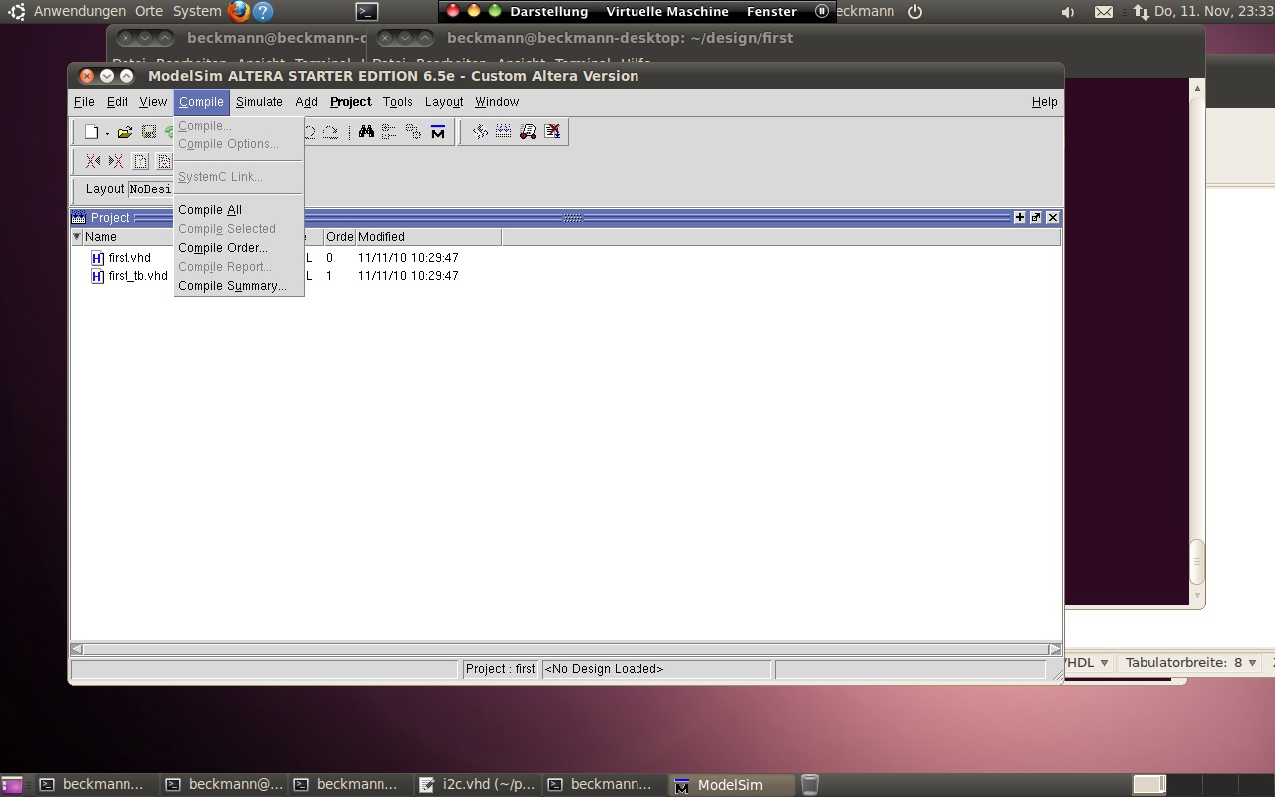This screenshot has width=1275, height=797.
Task: Open the terminal launcher in top panel
Action: [367, 12]
